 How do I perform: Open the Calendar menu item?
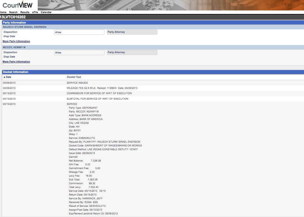pyautogui.click(x=46, y=12)
